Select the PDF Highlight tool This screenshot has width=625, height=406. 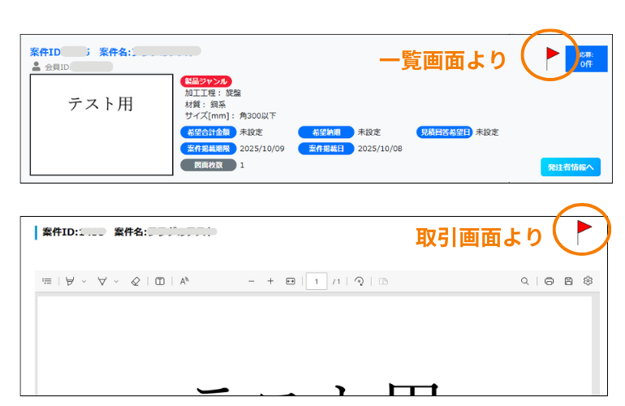[x=70, y=281]
